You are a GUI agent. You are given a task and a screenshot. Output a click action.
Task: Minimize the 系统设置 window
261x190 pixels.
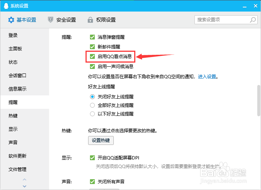(x=245, y=6)
